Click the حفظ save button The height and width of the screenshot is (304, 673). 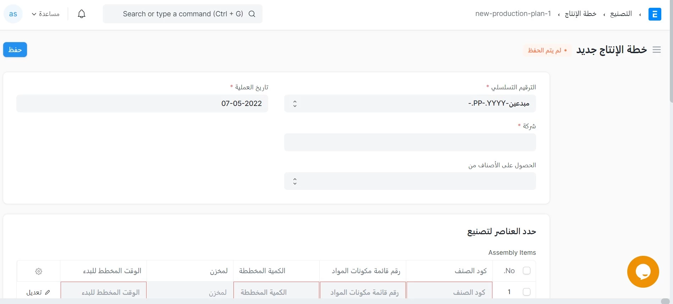pyautogui.click(x=15, y=50)
